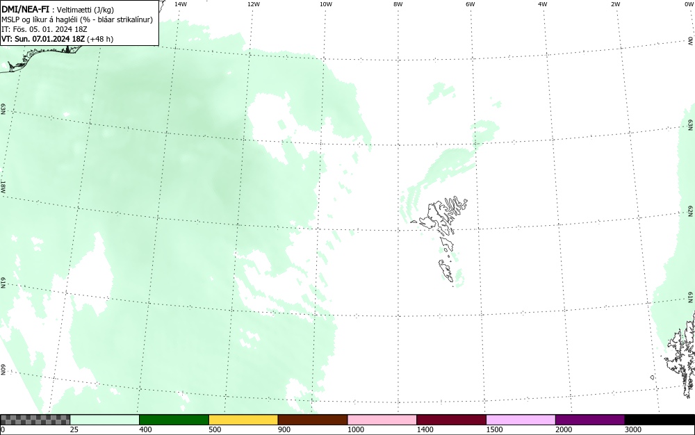The height and width of the screenshot is (435, 695).
Task: Pick the lavender 1500–2000 legend swatch
Action: [521, 420]
